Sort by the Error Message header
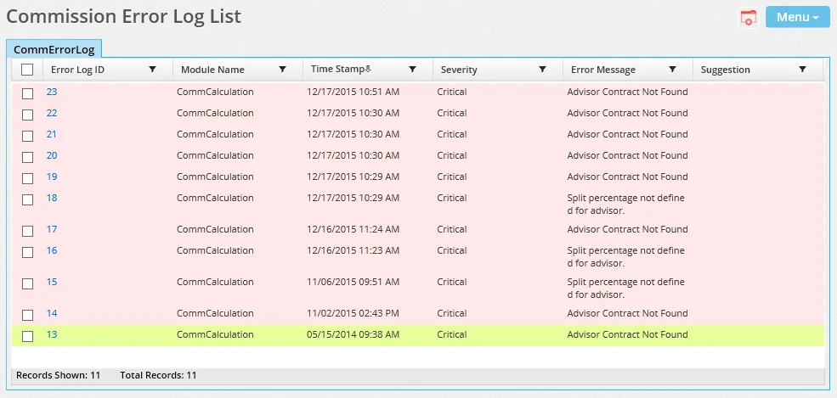837x398 pixels. [x=603, y=70]
